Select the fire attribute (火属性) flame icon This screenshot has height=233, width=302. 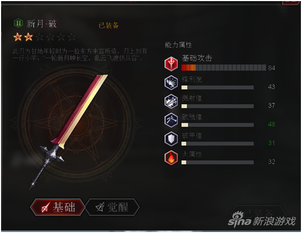[171, 158]
